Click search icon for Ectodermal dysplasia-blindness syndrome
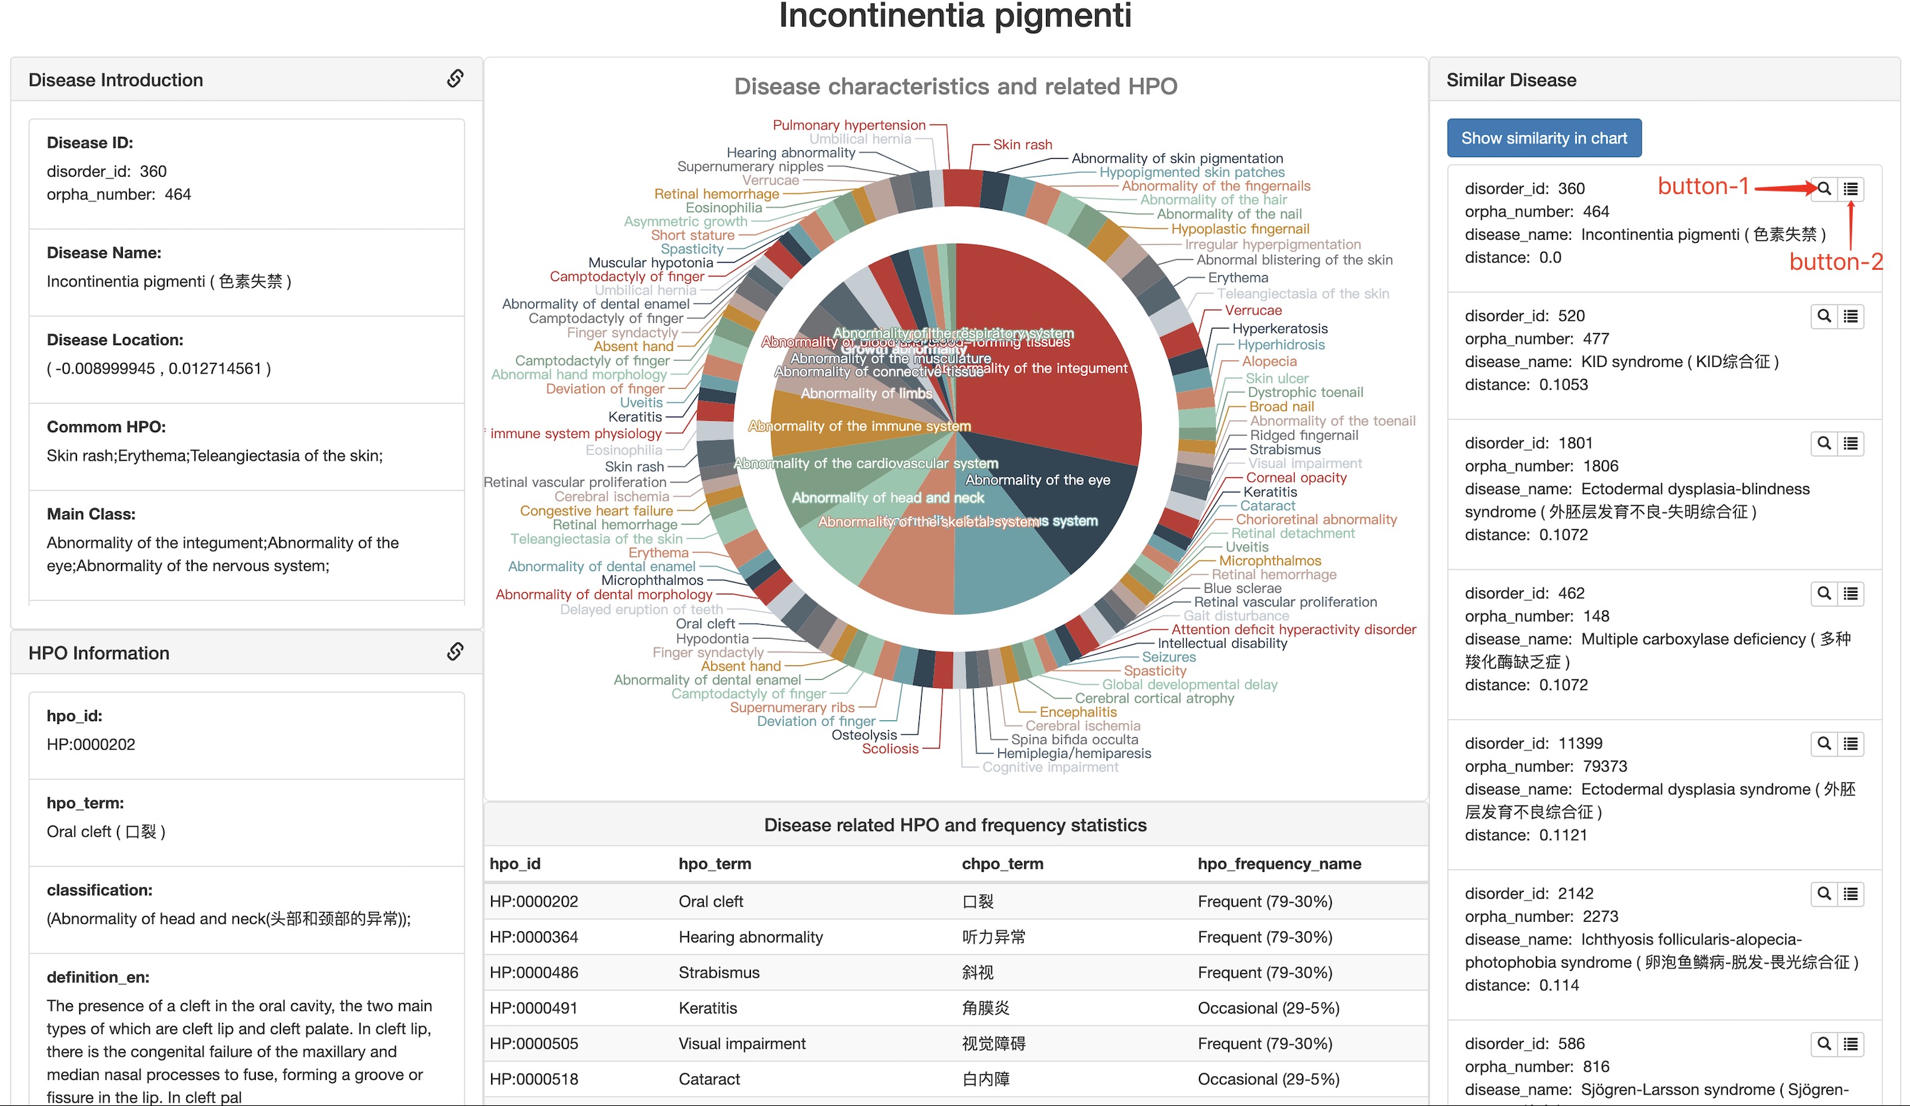Viewport: 1910px width, 1106px height. pos(1824,443)
